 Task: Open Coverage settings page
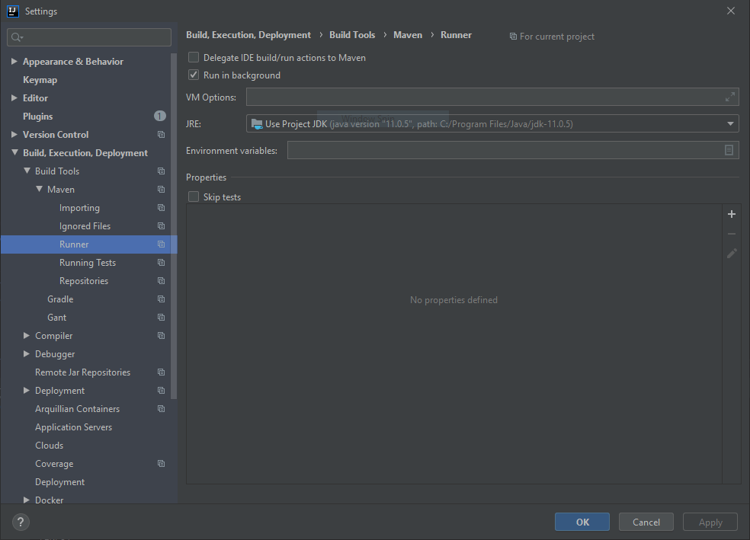(54, 464)
